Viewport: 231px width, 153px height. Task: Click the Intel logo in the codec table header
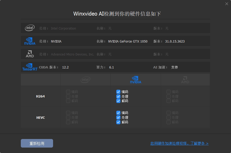tap(85, 80)
